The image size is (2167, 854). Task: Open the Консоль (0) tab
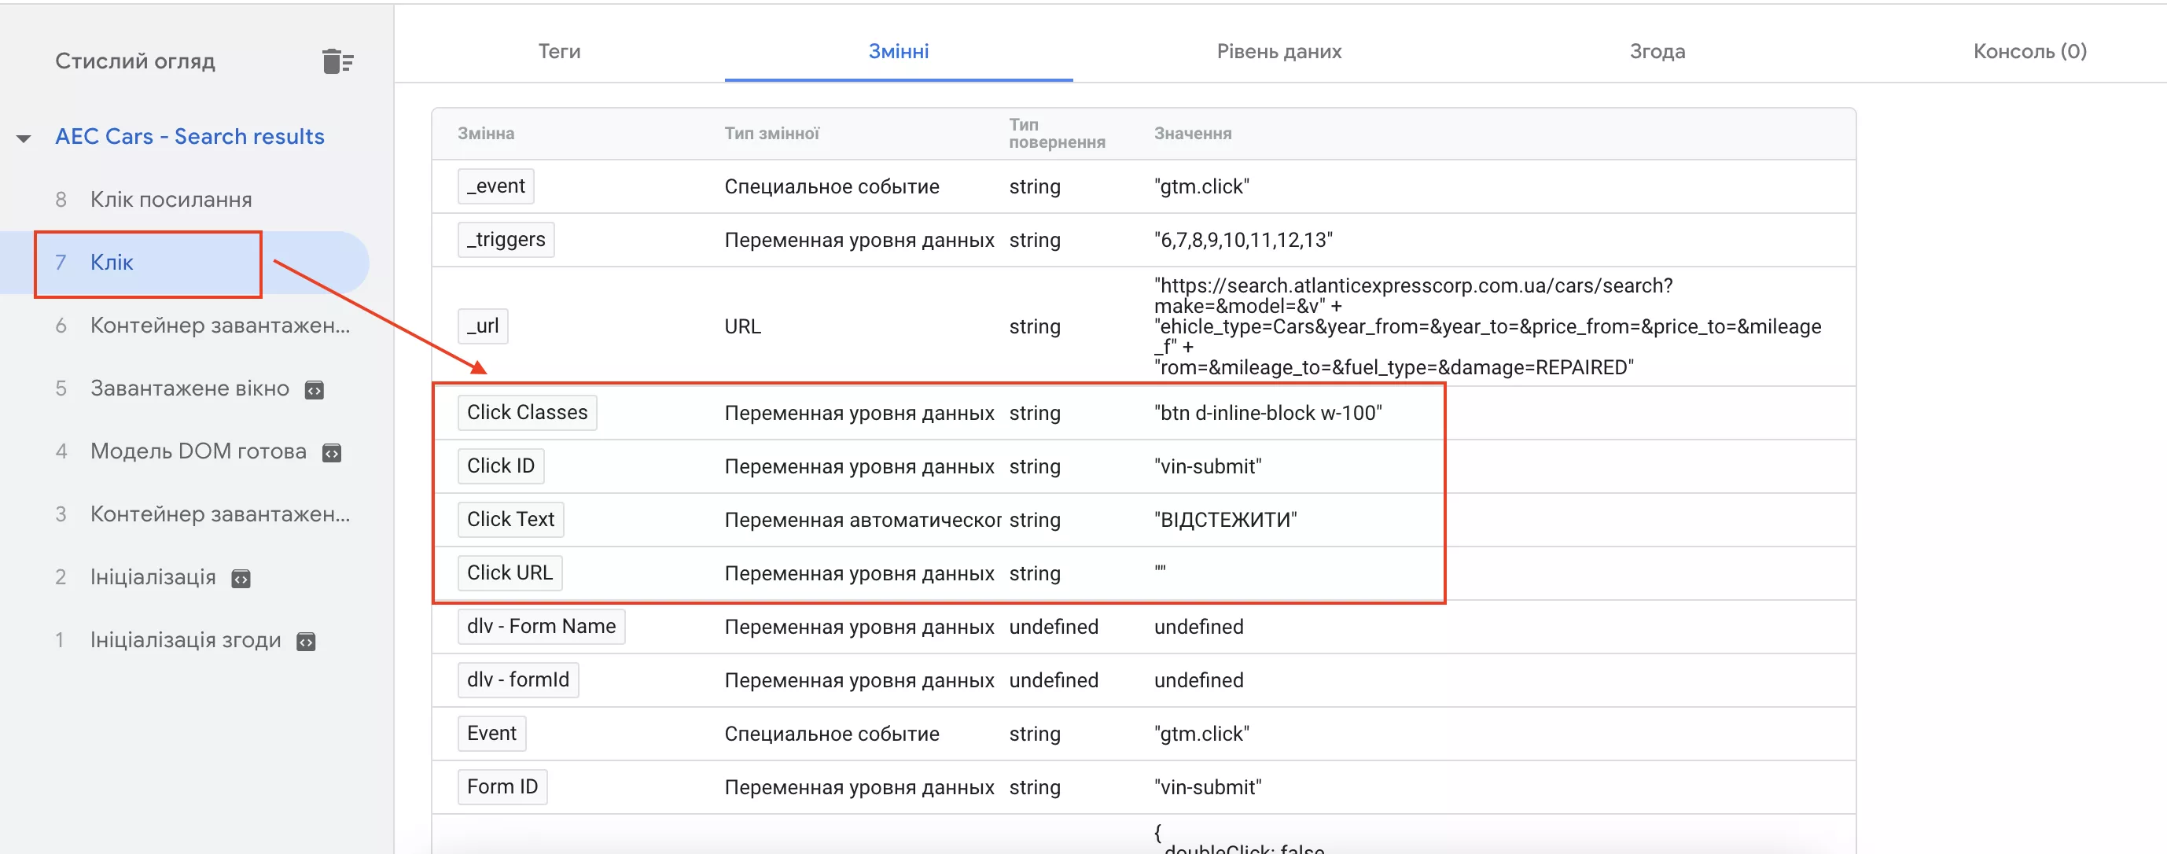pyautogui.click(x=2030, y=51)
